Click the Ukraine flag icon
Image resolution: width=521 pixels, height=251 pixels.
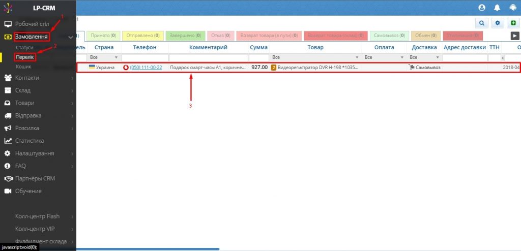coord(92,67)
